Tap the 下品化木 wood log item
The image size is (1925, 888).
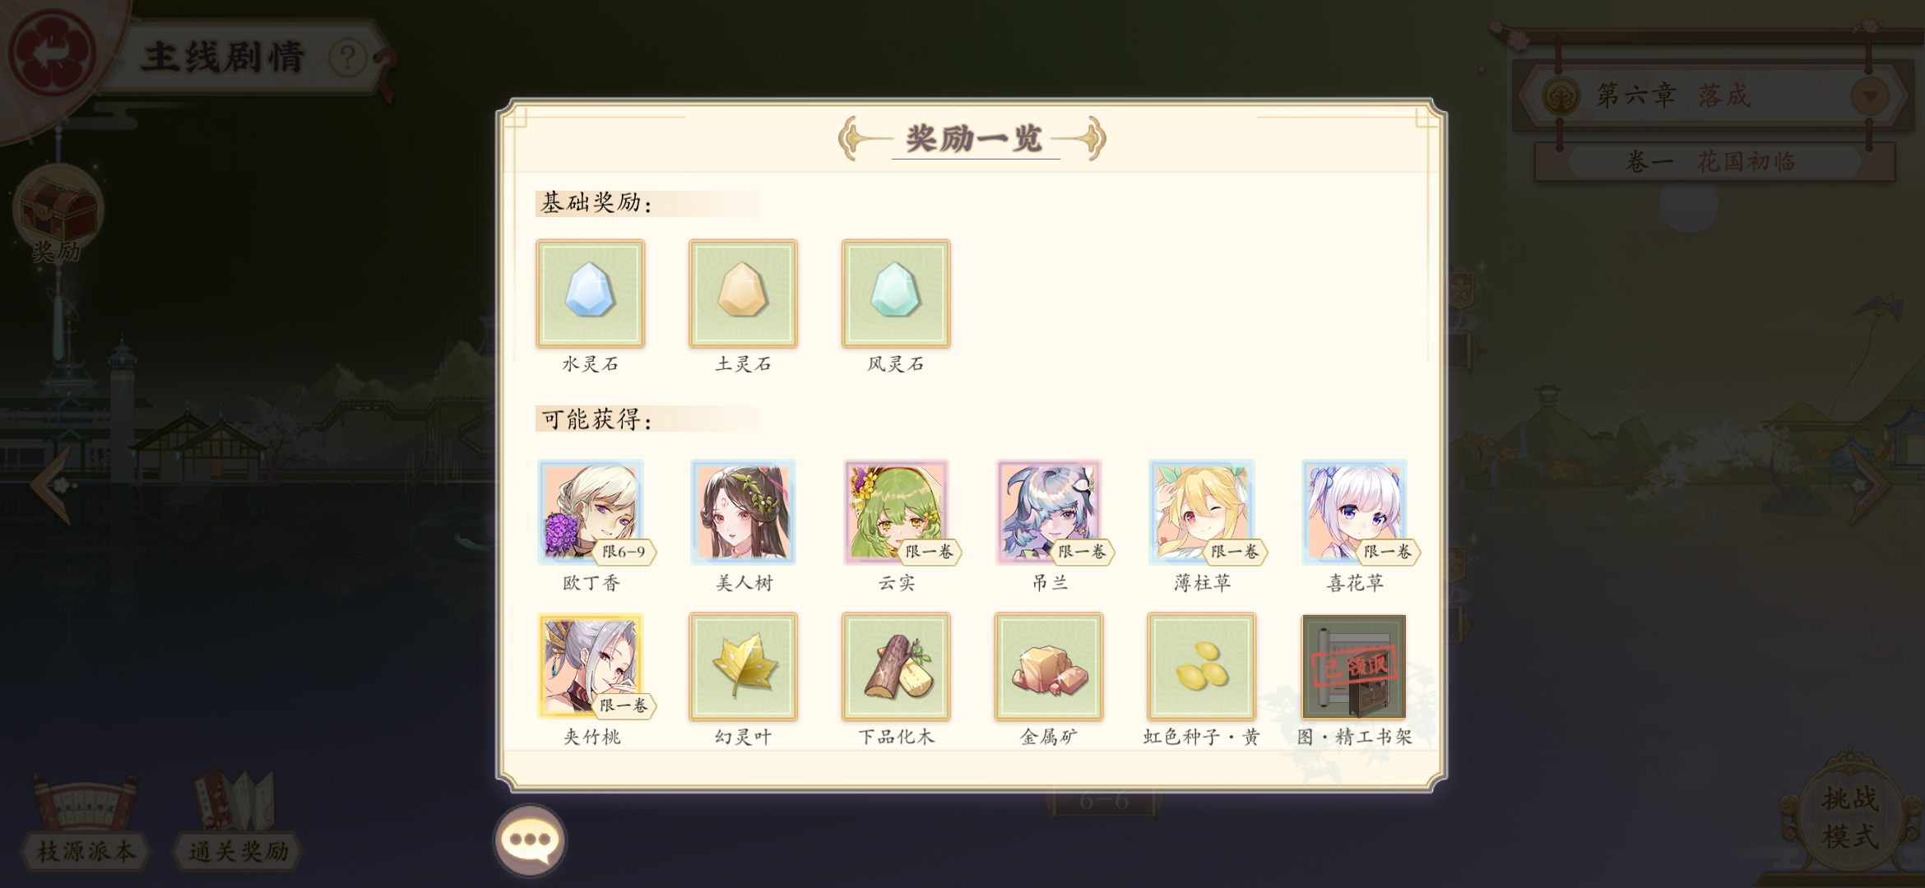coord(896,667)
